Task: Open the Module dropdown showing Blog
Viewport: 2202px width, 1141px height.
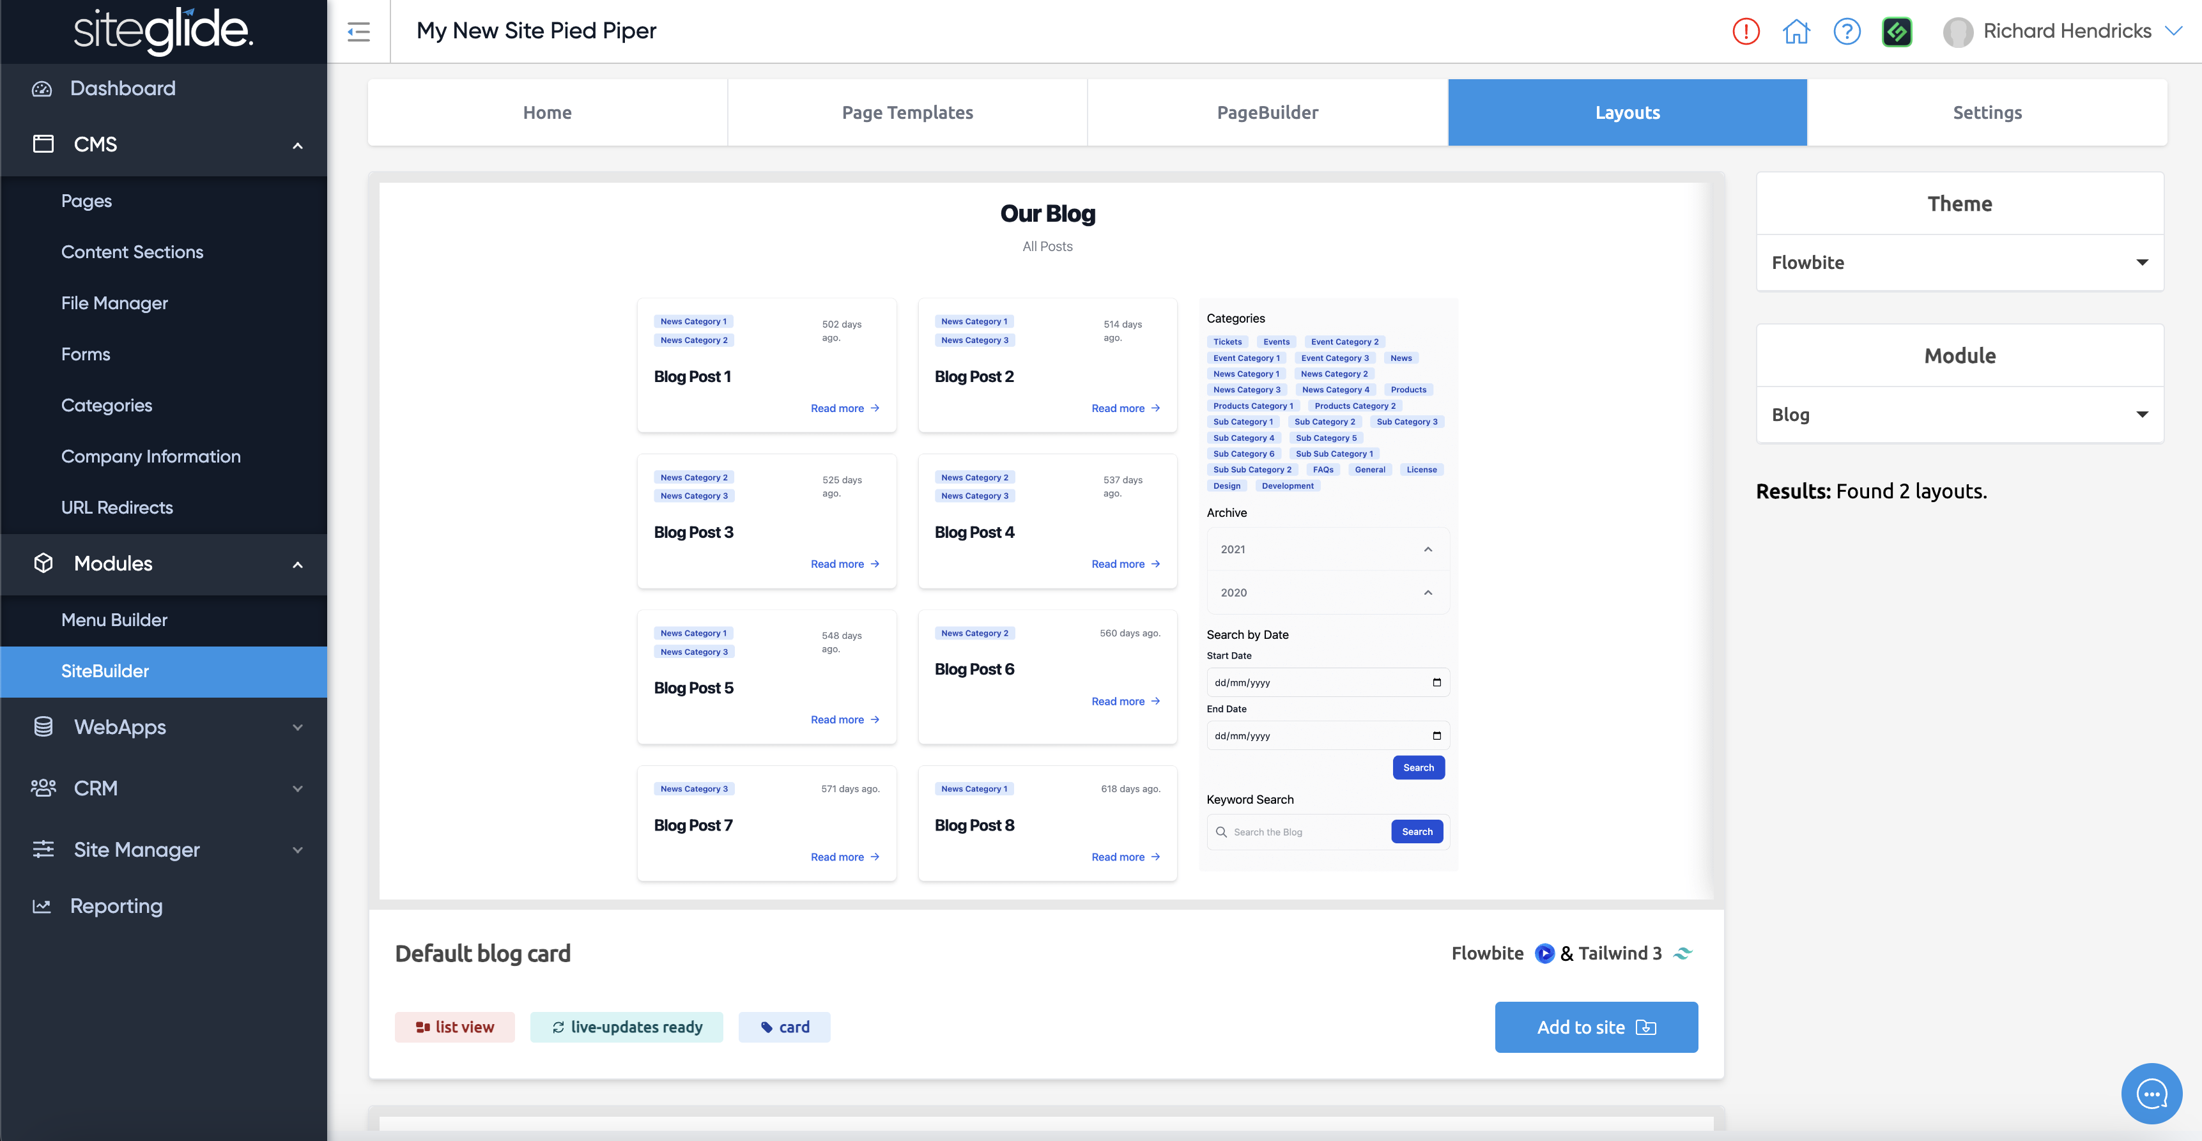Action: (1959, 415)
